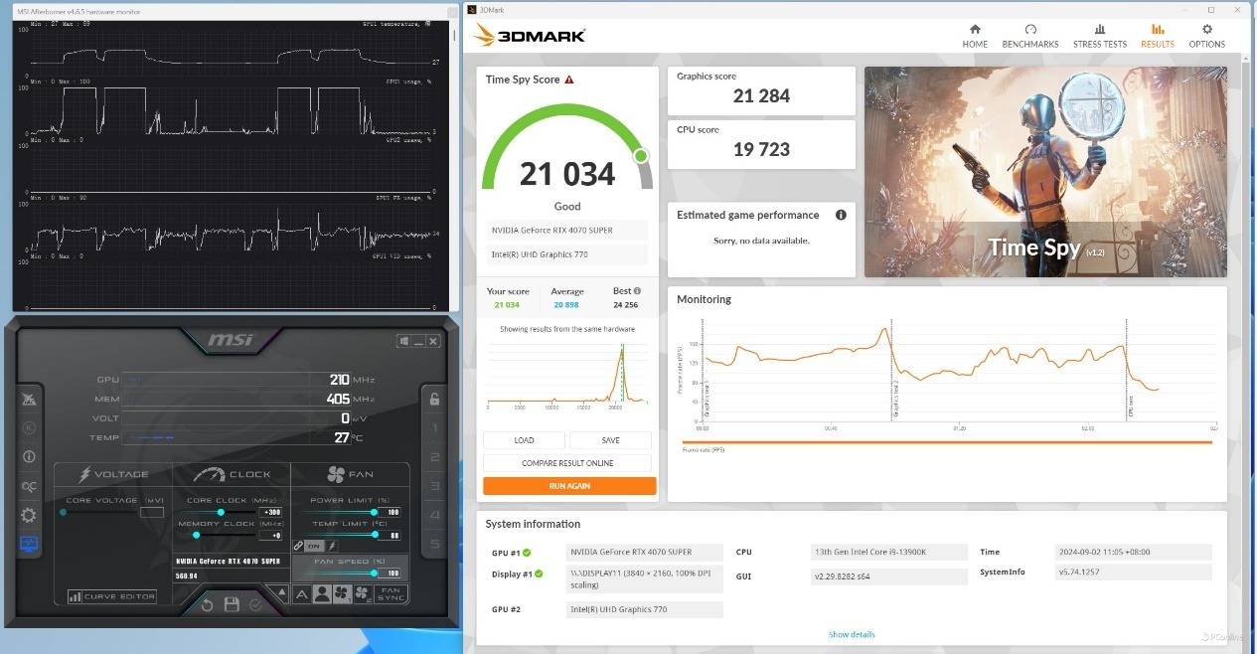Click the Time Spy Score warning triangle

(569, 80)
